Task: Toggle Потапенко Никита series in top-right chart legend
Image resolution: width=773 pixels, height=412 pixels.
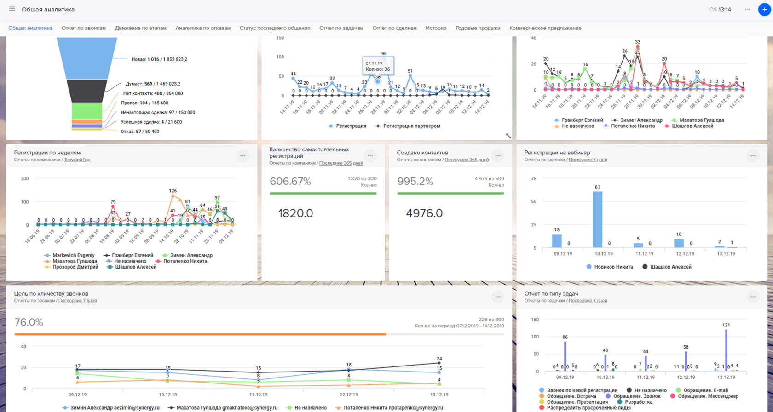Action: coord(629,126)
